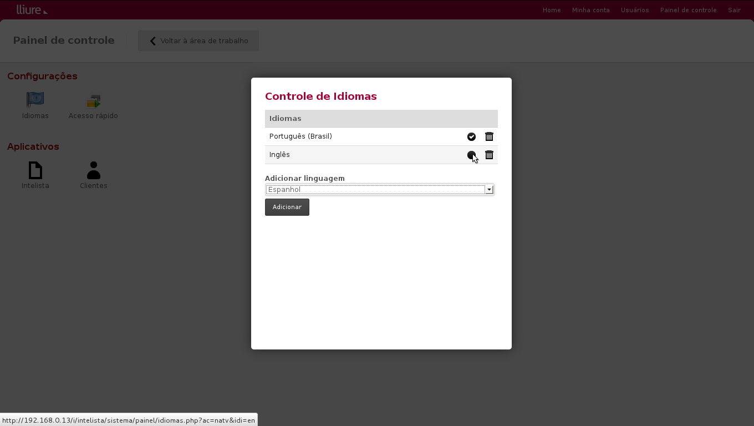754x426 pixels.
Task: Set Inglês as the active language toggle
Action: pos(471,155)
